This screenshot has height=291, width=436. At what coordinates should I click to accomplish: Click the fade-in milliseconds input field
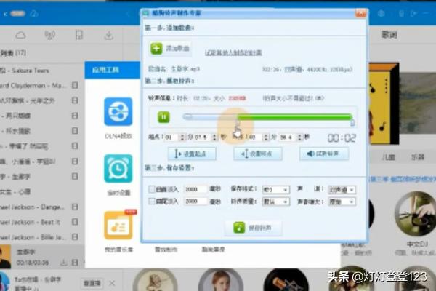point(195,189)
